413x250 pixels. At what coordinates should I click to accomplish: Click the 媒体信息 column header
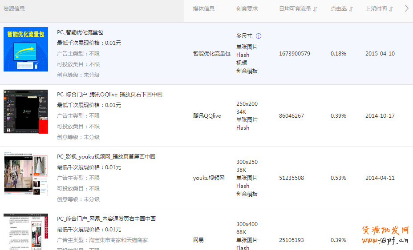point(203,9)
